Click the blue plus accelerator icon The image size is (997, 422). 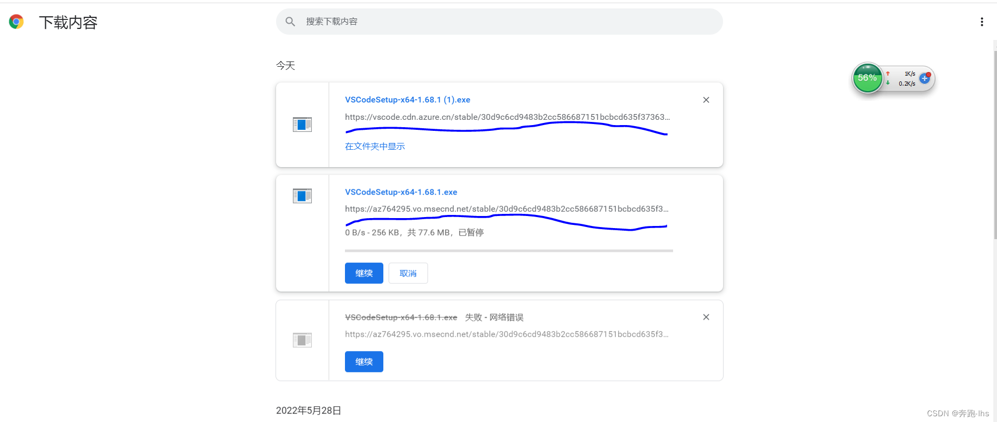pos(924,78)
